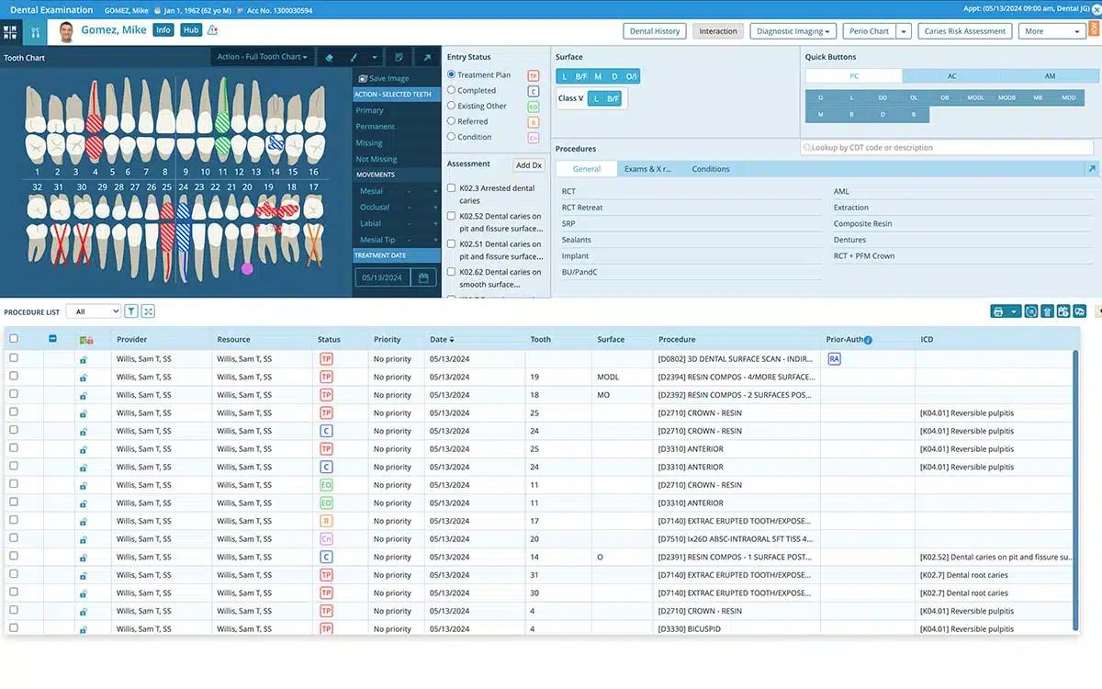
Task: Switch to the Conditions tab
Action: click(710, 169)
